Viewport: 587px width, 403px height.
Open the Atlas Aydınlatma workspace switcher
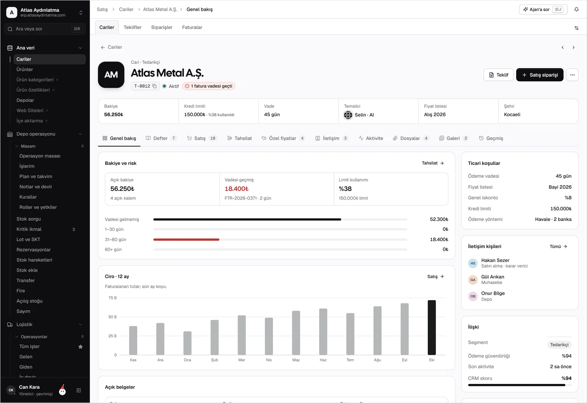[x=45, y=12]
